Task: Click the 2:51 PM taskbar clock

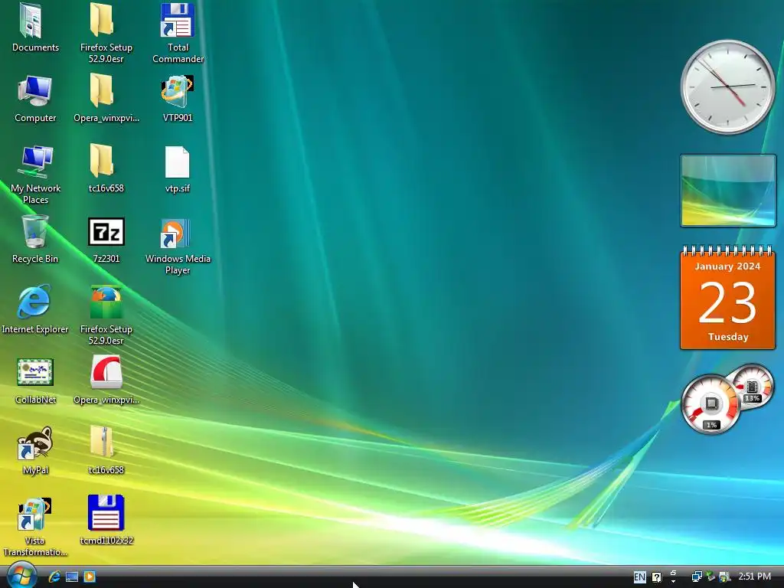Action: pyautogui.click(x=754, y=577)
